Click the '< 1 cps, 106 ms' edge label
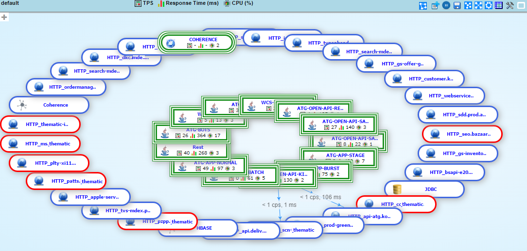 point(321,197)
